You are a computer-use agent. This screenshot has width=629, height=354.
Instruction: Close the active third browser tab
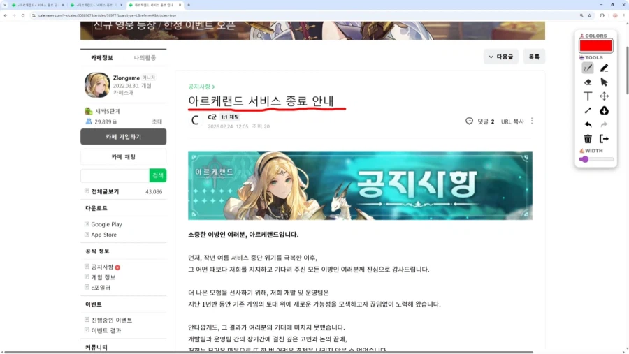[x=180, y=5]
